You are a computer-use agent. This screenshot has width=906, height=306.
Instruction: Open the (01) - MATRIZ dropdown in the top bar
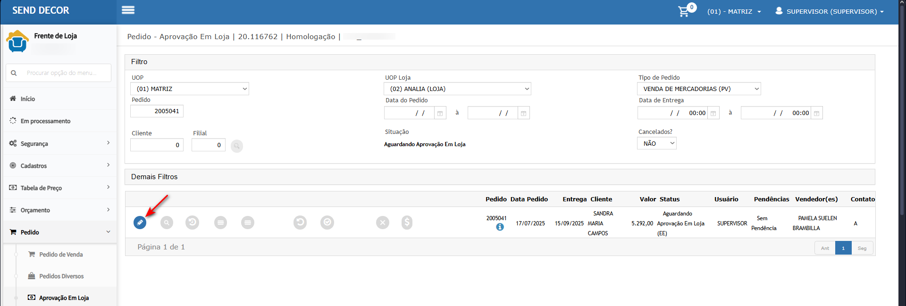(x=734, y=11)
